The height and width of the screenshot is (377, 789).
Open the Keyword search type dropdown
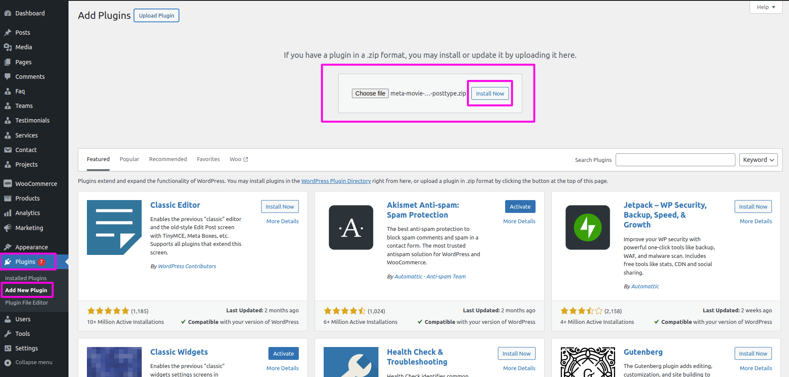coord(759,160)
